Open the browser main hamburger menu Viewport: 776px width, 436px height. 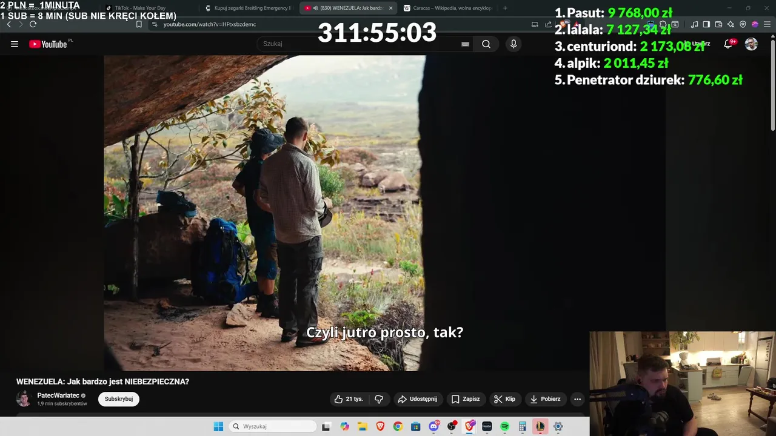point(767,24)
